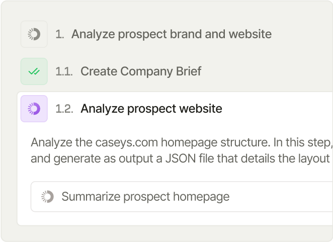Screen dimensions: 333x242
Task: Click the gray spinner icon beside step 1
Action: coord(34,34)
